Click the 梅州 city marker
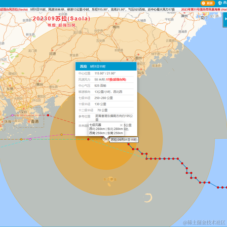Screen dimensions: 227x227 click(116, 24)
